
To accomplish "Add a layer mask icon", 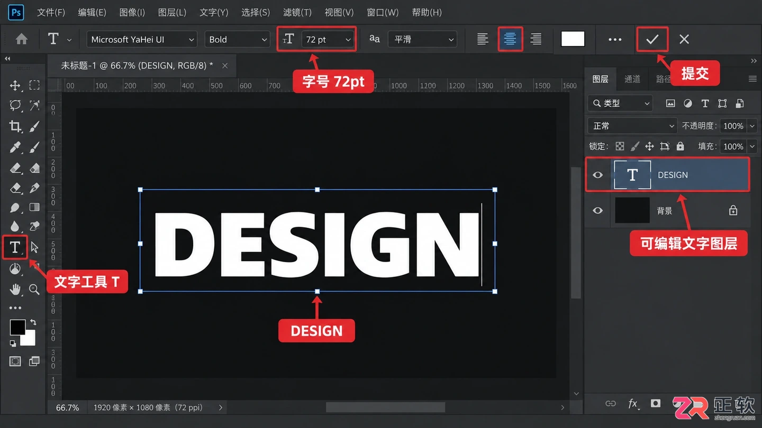I will coord(656,403).
